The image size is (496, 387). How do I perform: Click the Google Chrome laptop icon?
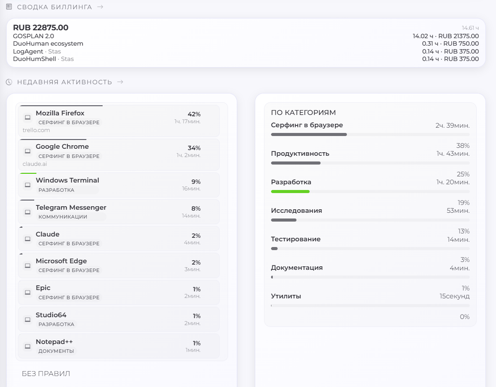(28, 151)
